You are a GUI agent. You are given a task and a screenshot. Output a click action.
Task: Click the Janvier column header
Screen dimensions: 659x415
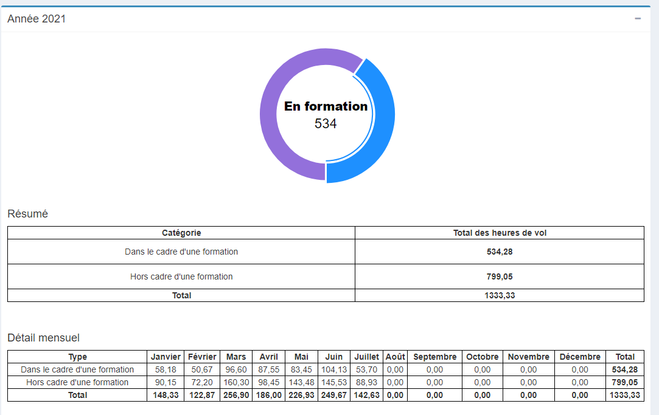pyautogui.click(x=166, y=357)
